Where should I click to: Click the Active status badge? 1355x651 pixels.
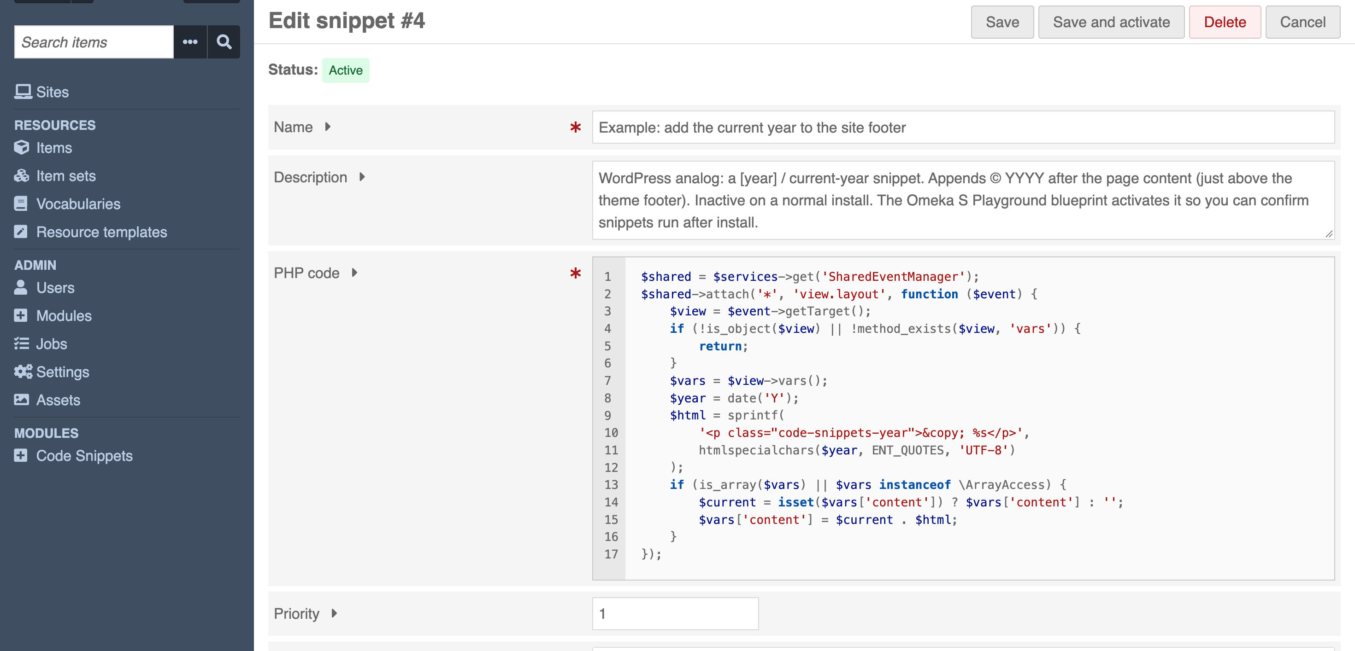pyautogui.click(x=346, y=70)
